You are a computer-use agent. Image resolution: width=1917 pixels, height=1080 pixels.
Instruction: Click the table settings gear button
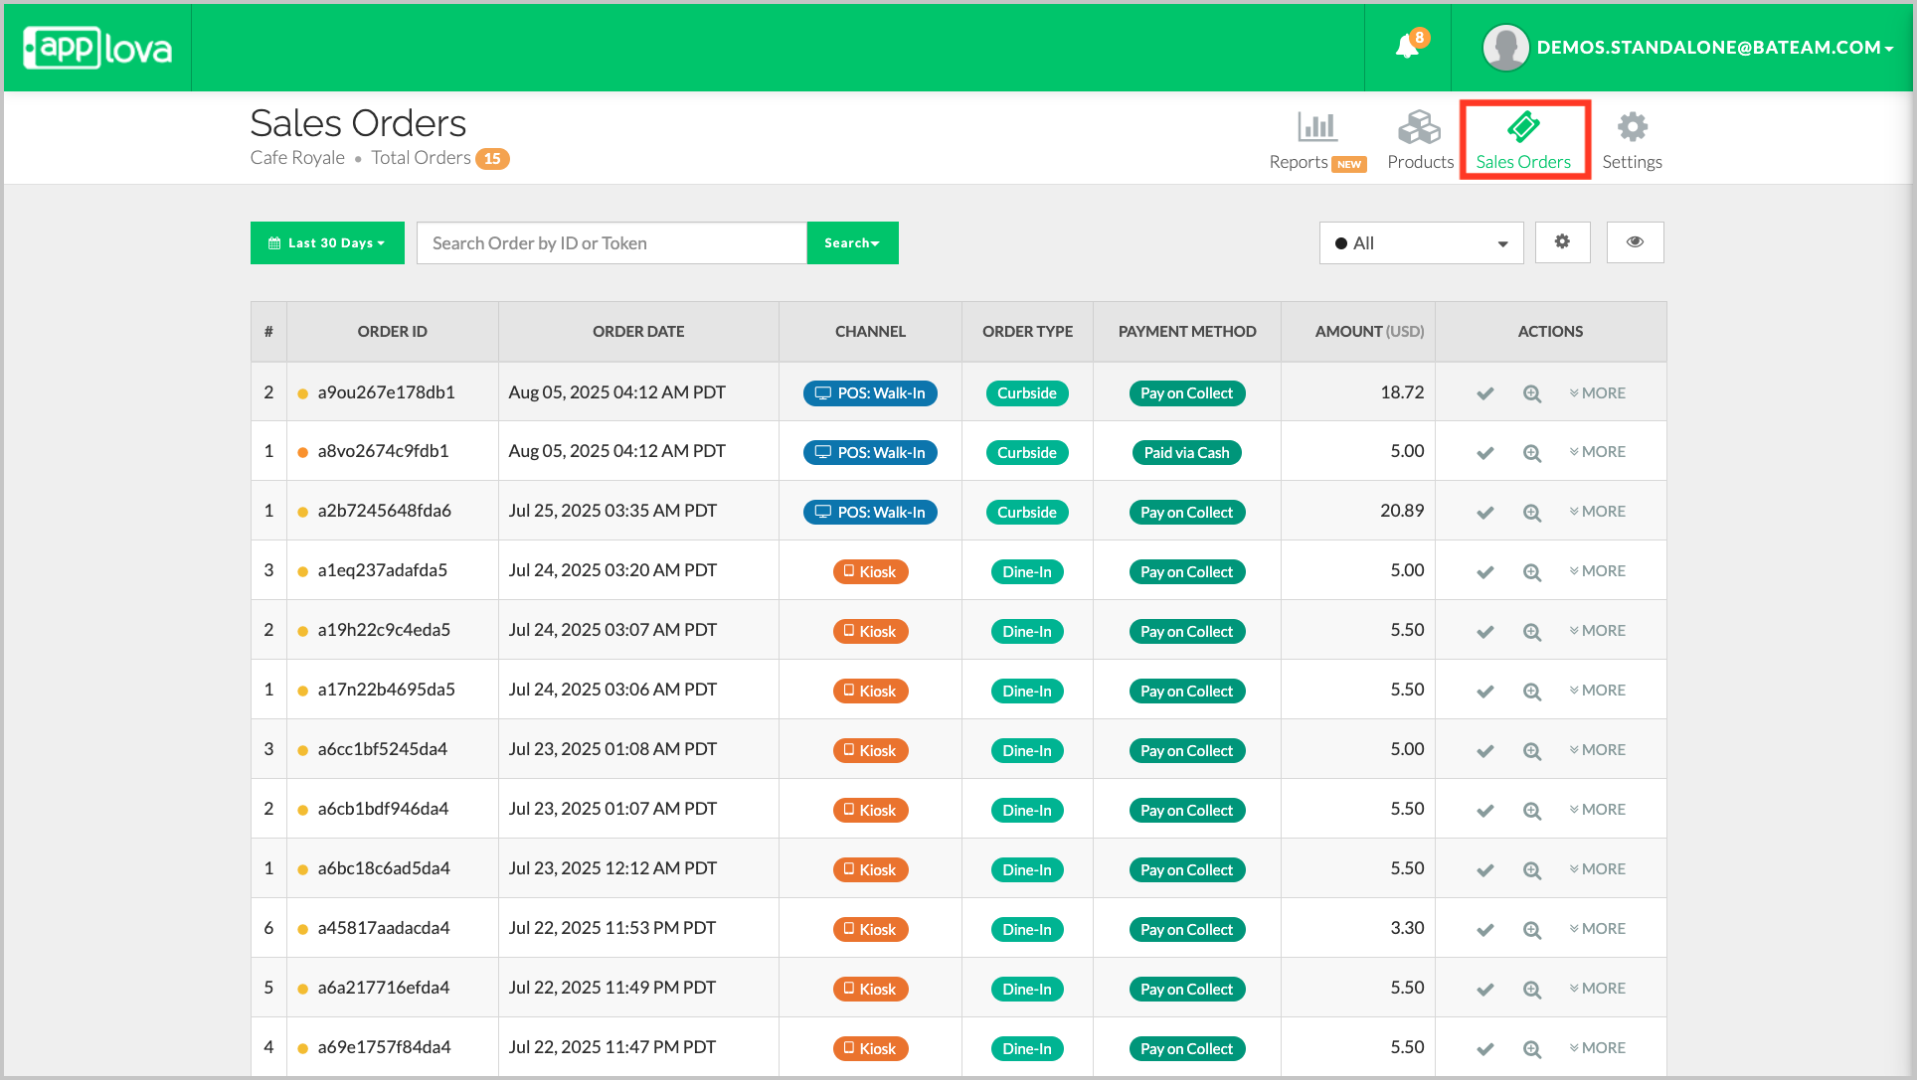[x=1562, y=242]
